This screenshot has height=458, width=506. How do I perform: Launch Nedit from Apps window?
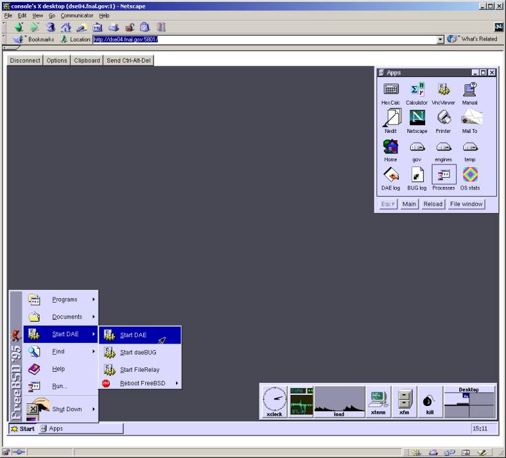391,122
